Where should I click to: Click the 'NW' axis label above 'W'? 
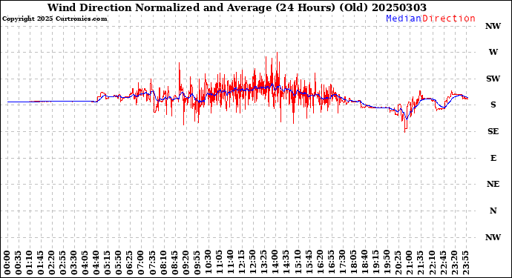point(493,26)
